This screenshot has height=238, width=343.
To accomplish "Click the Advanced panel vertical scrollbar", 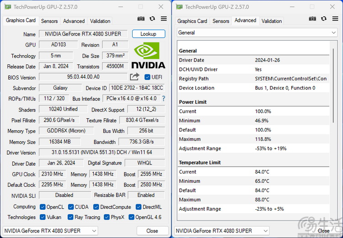I will click(333, 85).
